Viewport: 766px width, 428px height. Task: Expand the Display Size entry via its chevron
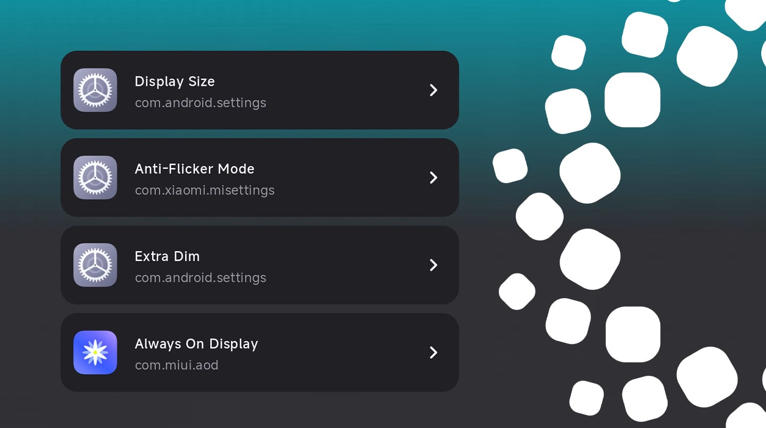click(x=433, y=90)
